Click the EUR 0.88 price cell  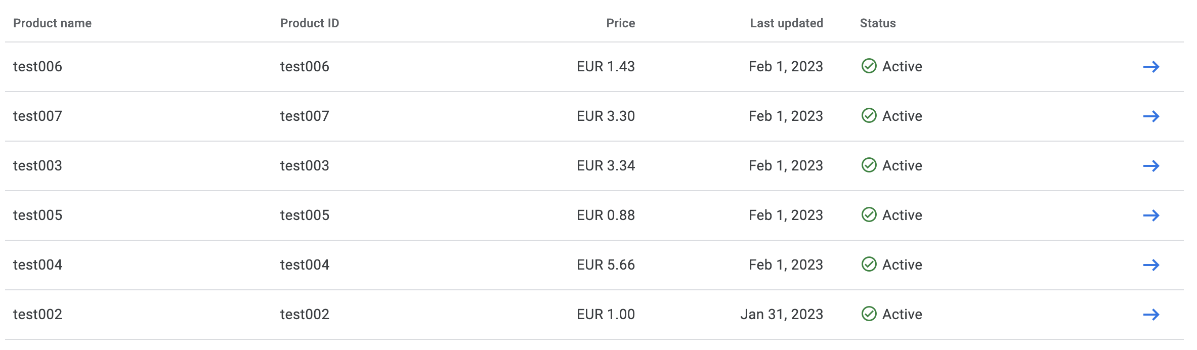tap(606, 215)
